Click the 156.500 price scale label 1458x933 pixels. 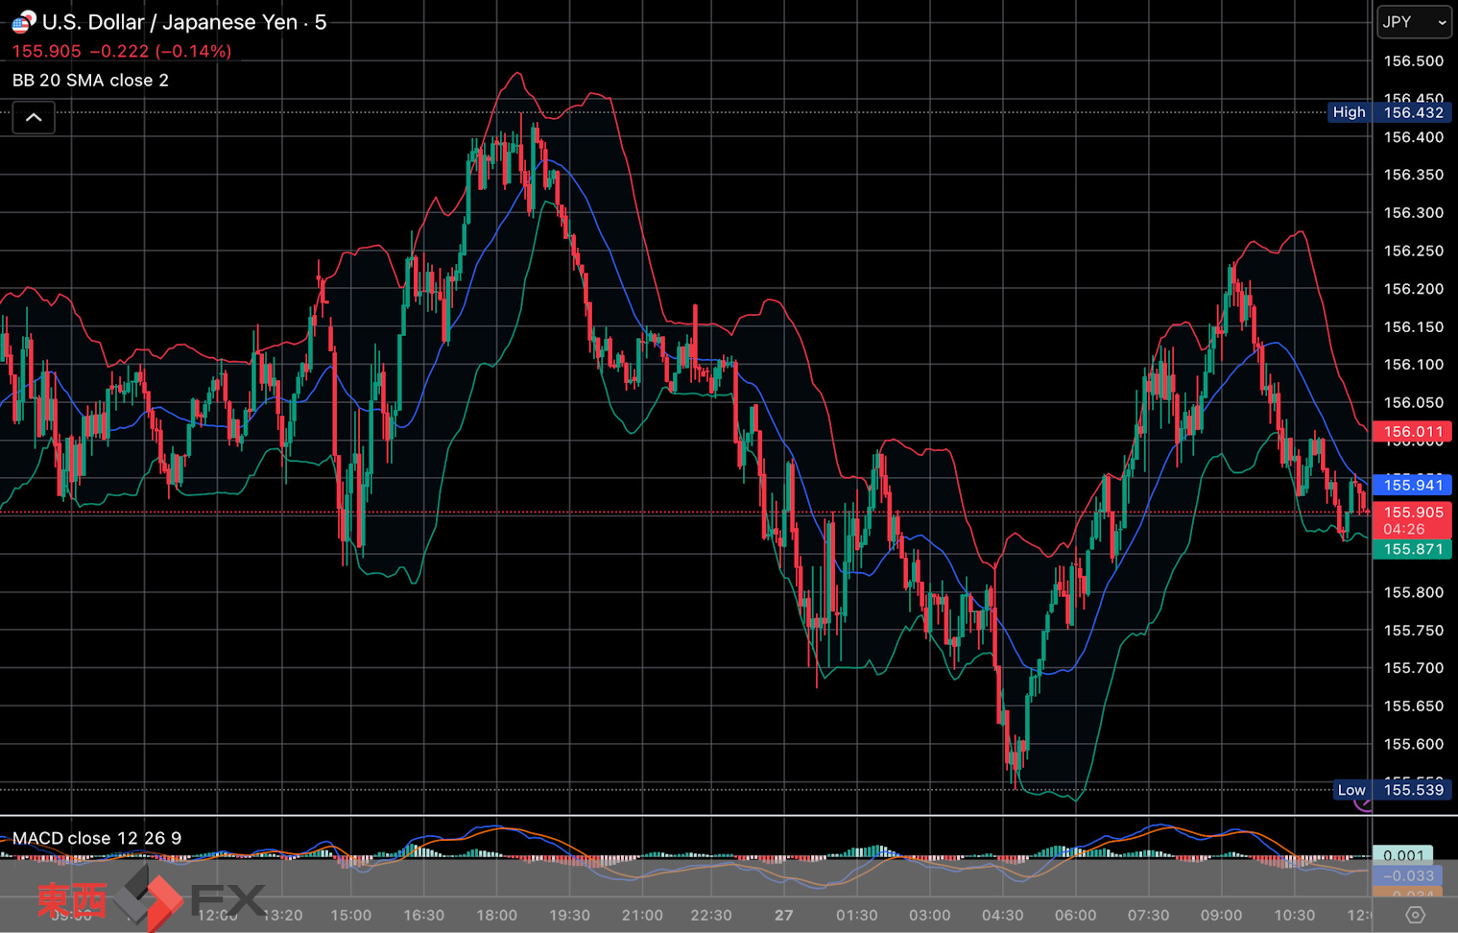pyautogui.click(x=1413, y=61)
